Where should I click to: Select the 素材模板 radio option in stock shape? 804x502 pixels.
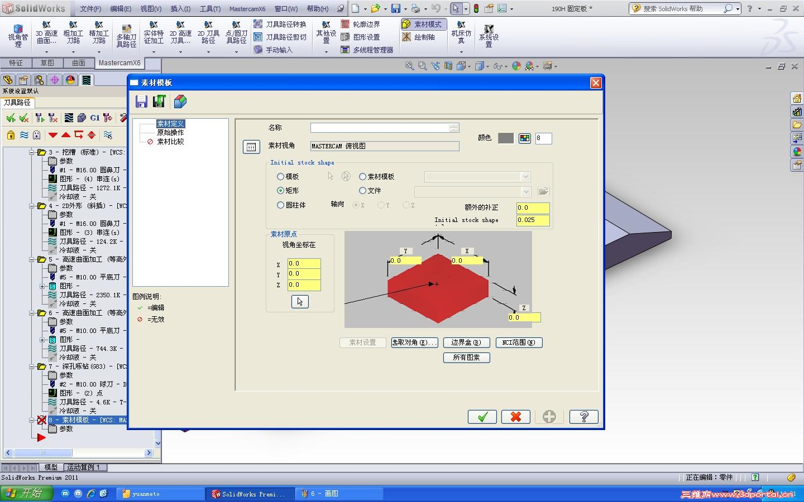pos(362,177)
